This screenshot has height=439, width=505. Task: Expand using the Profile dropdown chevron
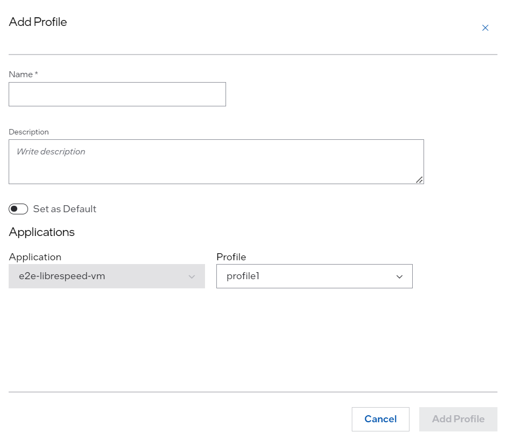[399, 276]
